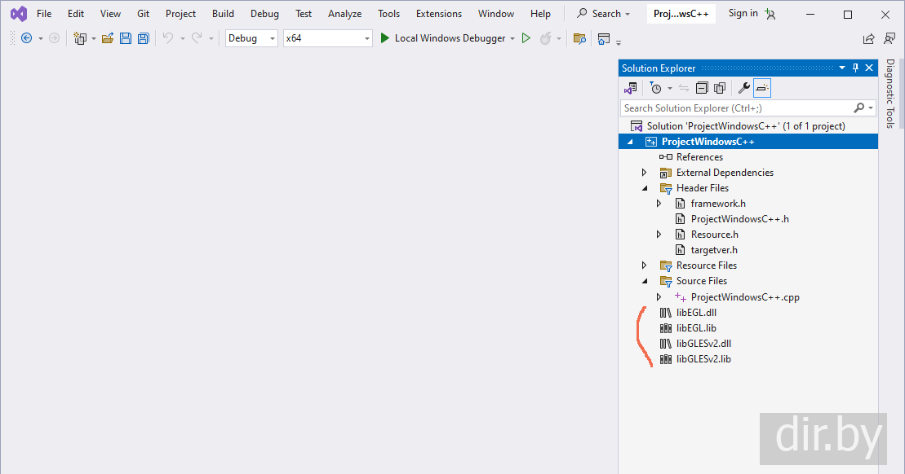Click the Save All toolbar icon
905x474 pixels.
click(x=143, y=38)
